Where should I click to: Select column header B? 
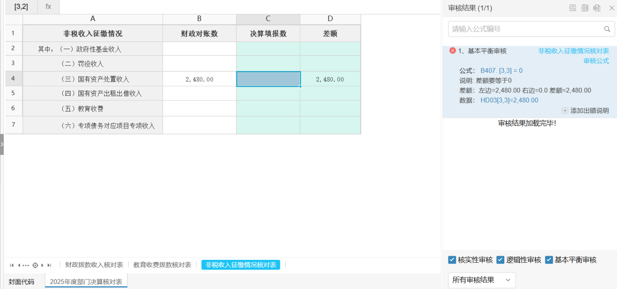click(199, 18)
